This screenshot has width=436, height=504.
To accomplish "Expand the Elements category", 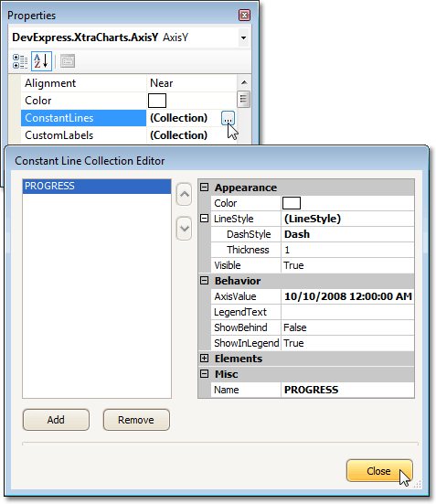I will coord(205,359).
